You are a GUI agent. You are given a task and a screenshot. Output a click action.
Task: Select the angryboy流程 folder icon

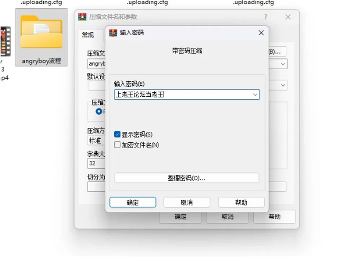pyautogui.click(x=41, y=32)
